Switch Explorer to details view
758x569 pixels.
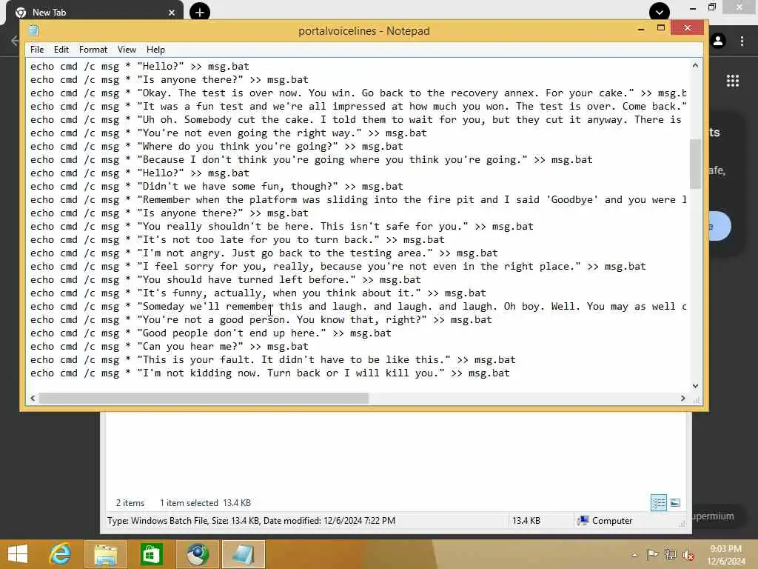[658, 503]
